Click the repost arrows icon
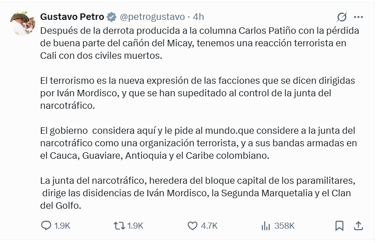Image resolution: width=379 pixels, height=243 pixels. [119, 225]
